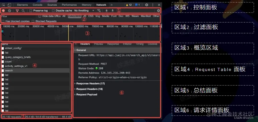
Task: Filter requests by All types
Action: tap(64, 16)
